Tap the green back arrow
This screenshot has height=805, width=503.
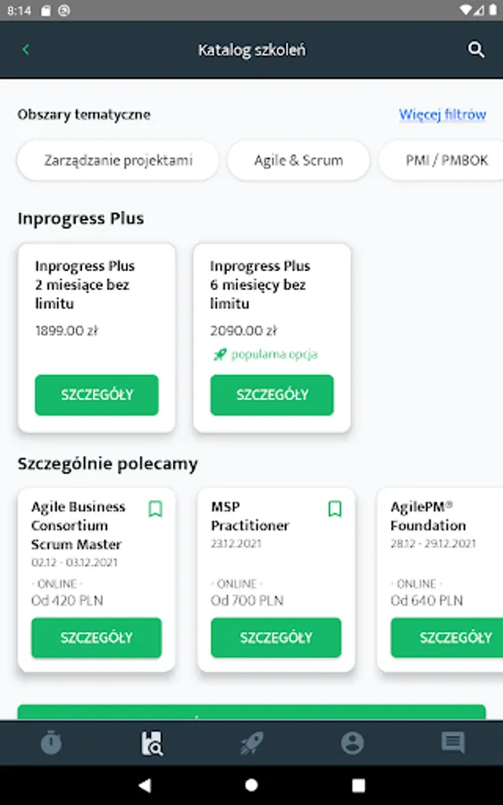coord(26,49)
